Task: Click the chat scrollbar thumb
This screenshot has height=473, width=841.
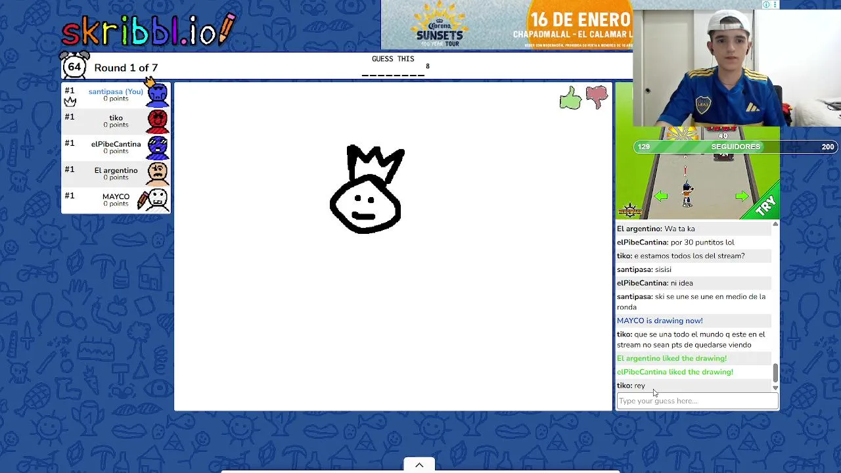Action: click(775, 373)
